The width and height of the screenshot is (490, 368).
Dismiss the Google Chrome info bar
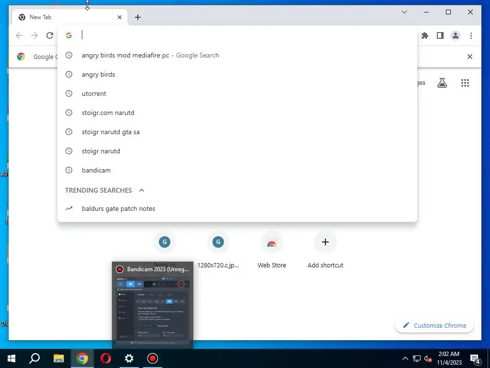click(x=470, y=57)
